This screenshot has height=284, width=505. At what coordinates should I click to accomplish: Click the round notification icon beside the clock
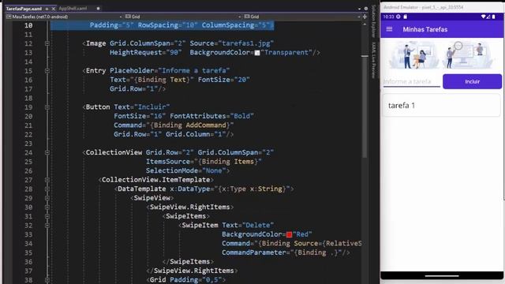click(398, 17)
